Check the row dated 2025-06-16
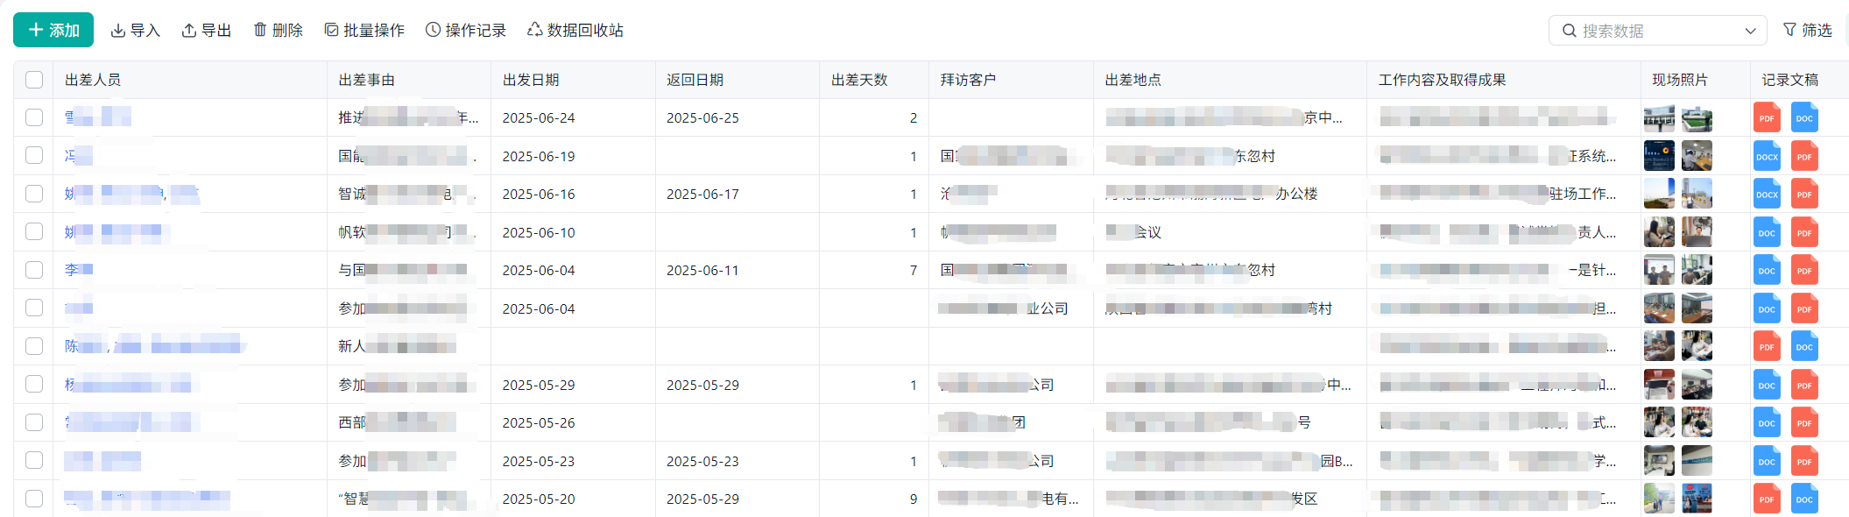 [34, 194]
